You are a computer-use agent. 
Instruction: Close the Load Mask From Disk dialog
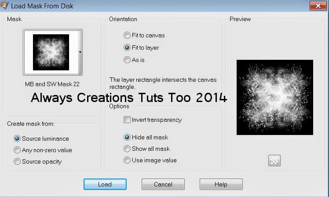click(x=318, y=5)
